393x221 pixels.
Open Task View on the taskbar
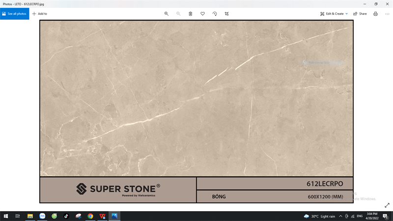(x=18, y=216)
